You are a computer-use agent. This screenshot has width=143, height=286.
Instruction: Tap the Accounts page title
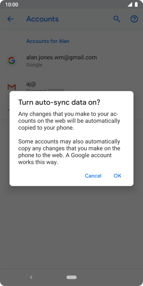click(43, 19)
